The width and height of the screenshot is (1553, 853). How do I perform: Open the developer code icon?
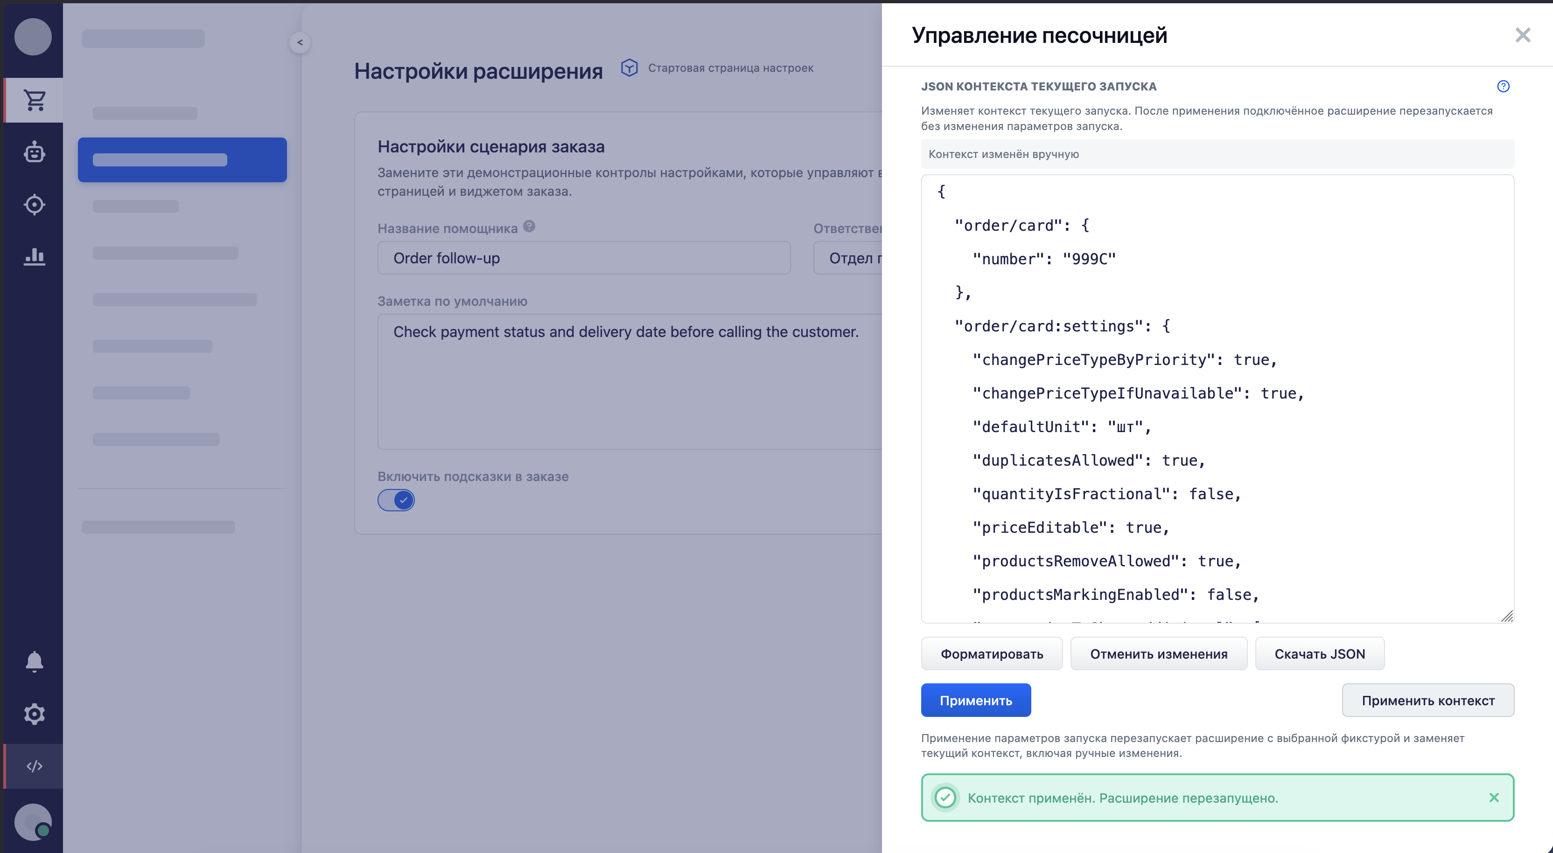(x=35, y=766)
